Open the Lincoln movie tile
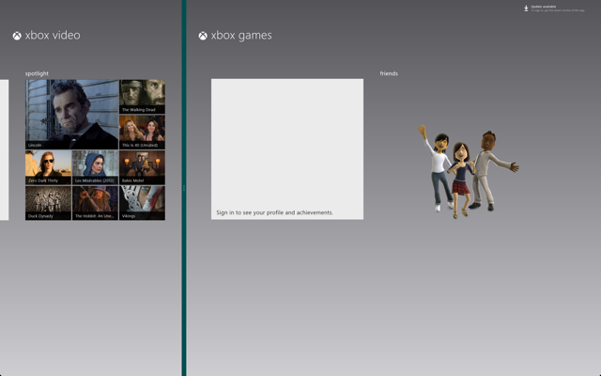 click(x=72, y=115)
